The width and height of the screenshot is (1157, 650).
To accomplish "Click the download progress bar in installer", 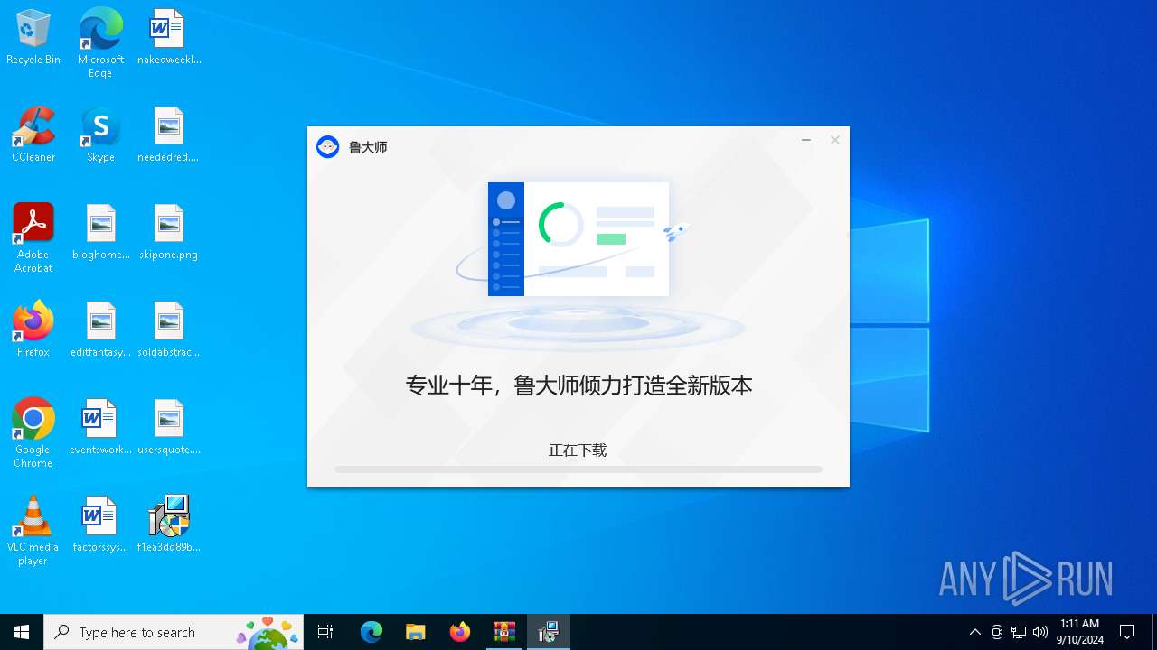I will (578, 469).
